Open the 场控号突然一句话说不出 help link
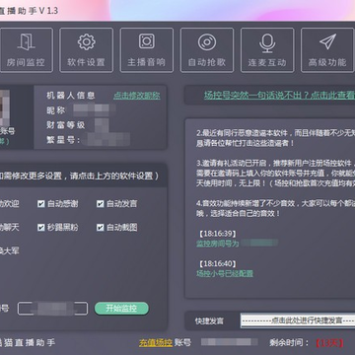The image size is (355, 355). click(x=279, y=96)
